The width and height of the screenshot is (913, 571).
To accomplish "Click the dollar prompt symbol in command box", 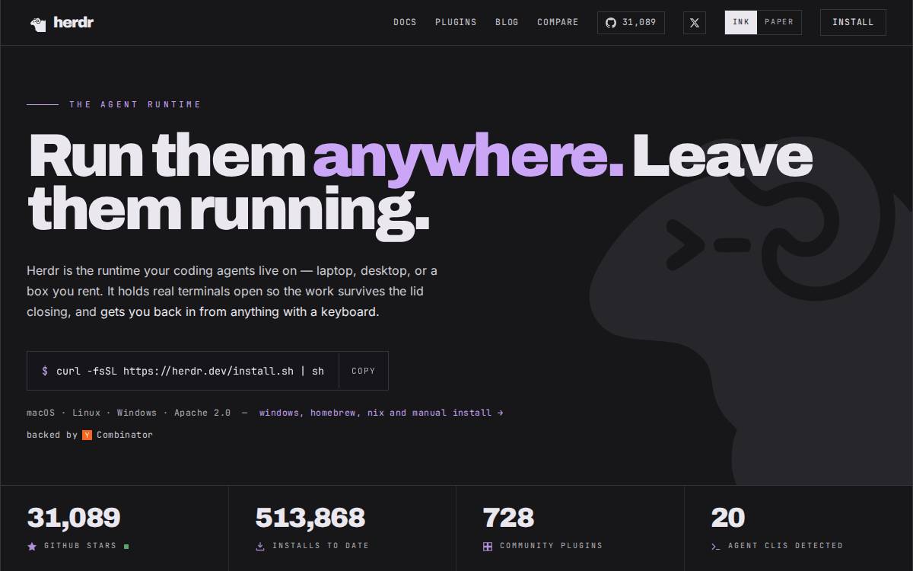I will tap(45, 371).
